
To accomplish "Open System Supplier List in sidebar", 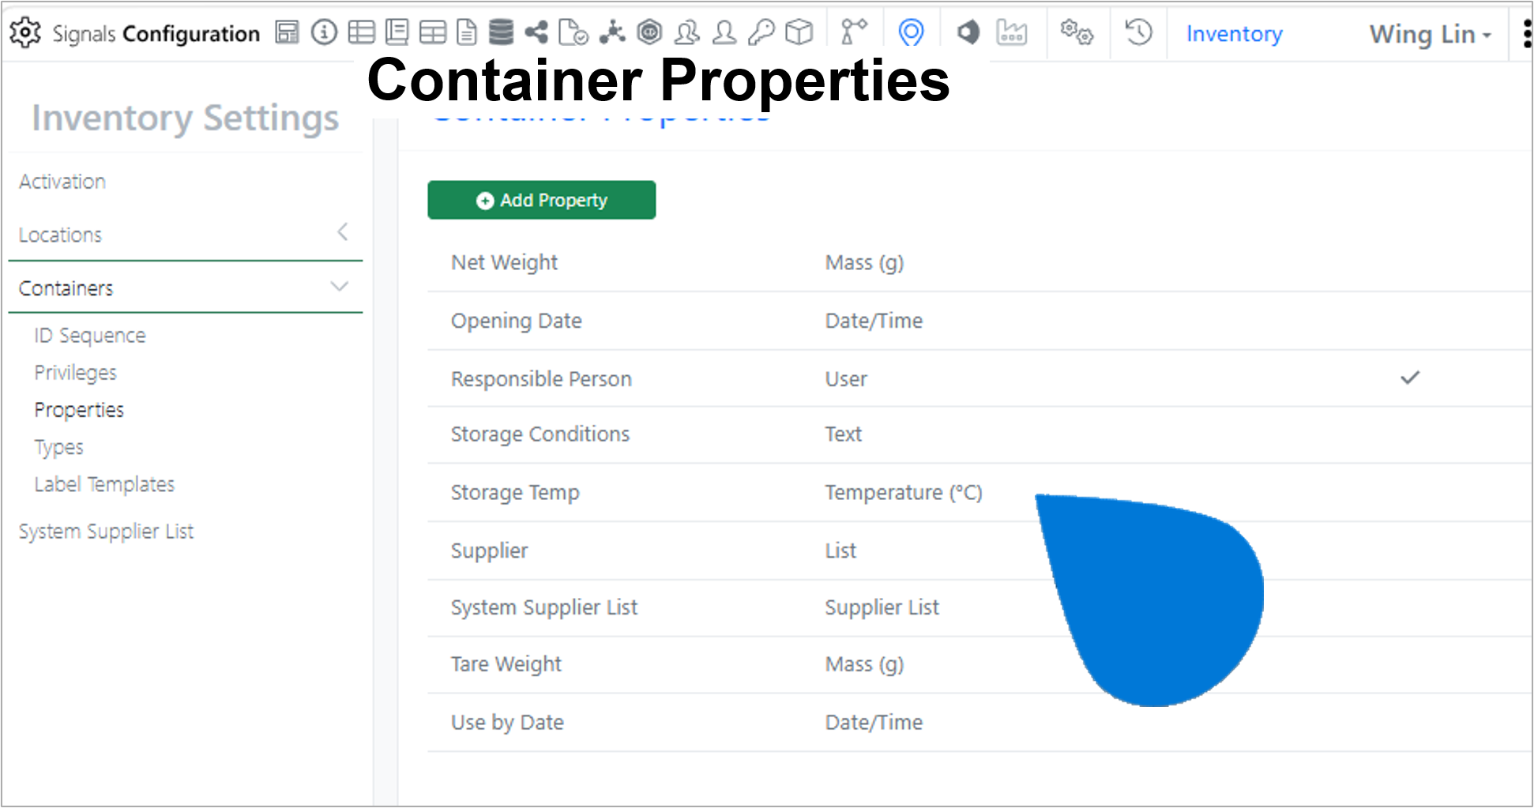I will point(106,532).
